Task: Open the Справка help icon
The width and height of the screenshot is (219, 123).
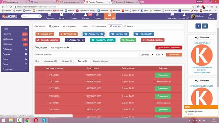Action: (97, 16)
